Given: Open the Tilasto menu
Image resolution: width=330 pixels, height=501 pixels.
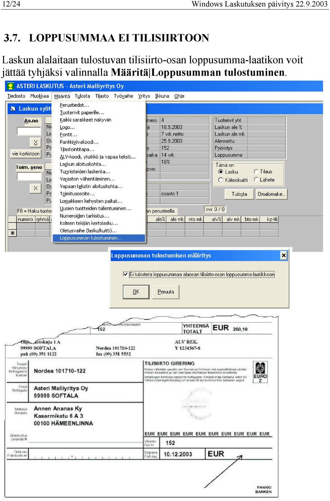Looking at the screenshot, I should pos(102,96).
